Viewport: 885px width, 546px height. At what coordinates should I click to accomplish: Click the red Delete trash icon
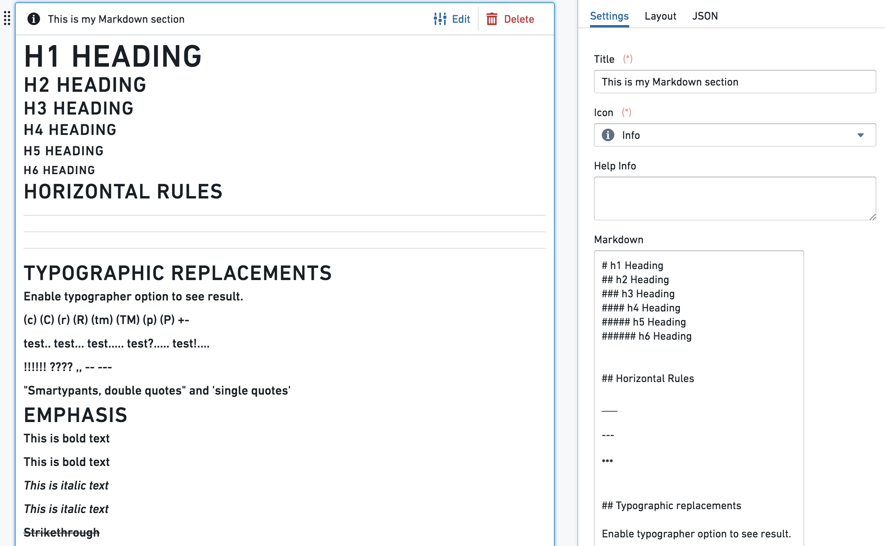(492, 19)
